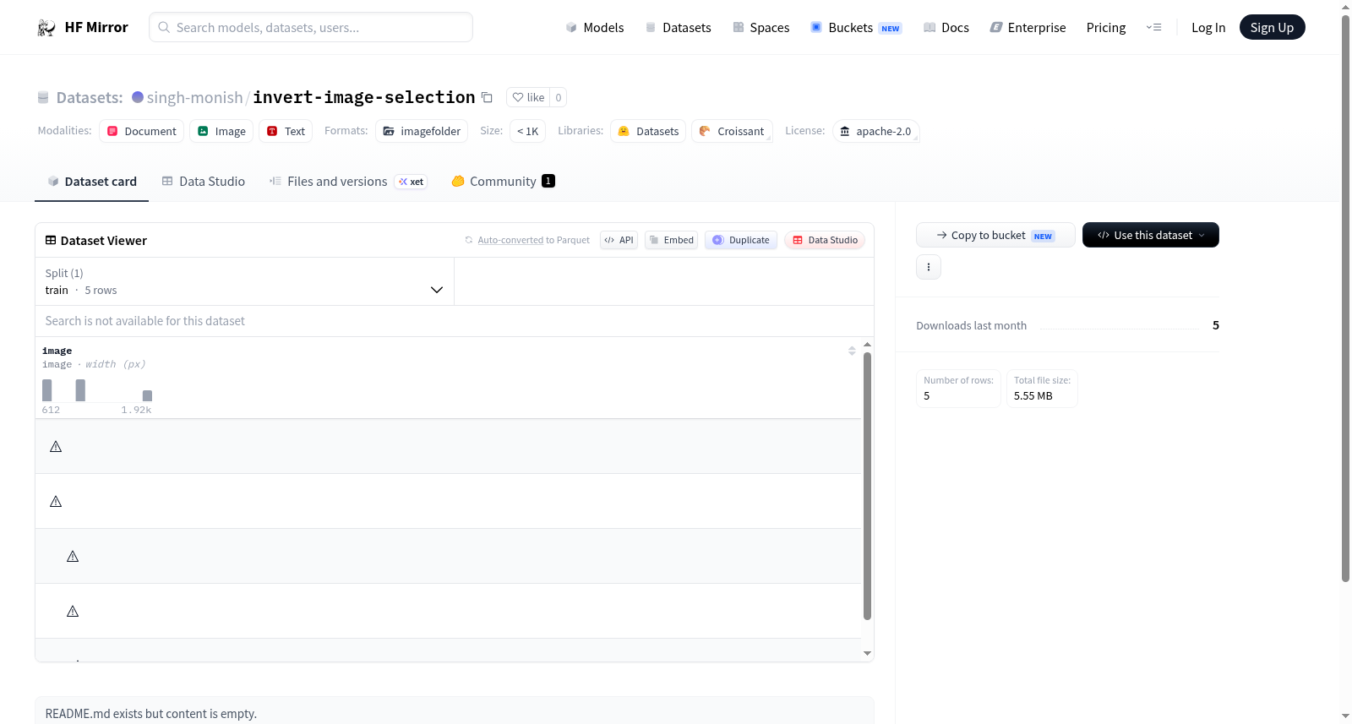The height and width of the screenshot is (724, 1352).
Task: Open the apache-2.0 license tag
Action: pos(875,131)
